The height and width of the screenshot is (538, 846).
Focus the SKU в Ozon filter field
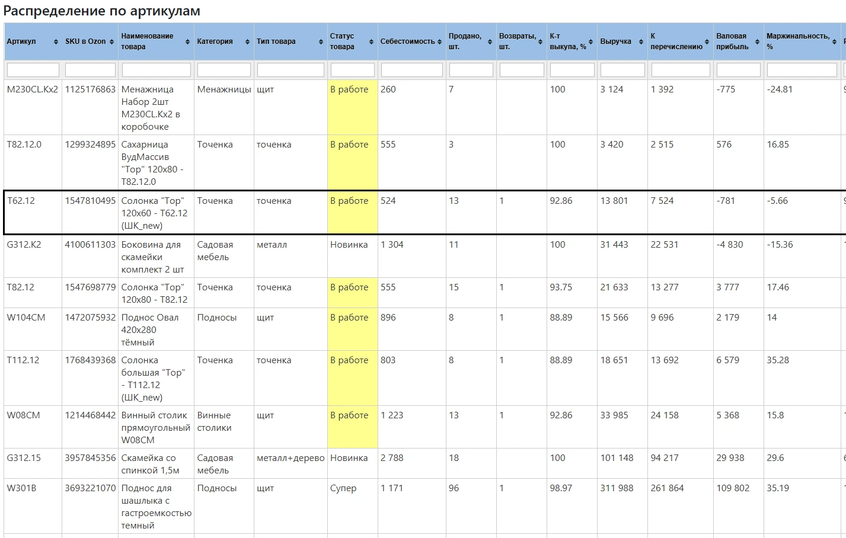(x=90, y=70)
